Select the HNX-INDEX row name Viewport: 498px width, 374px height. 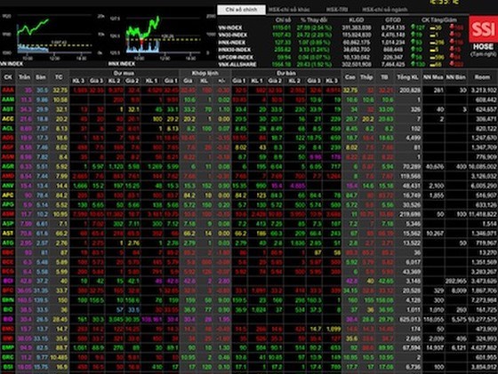[231, 42]
